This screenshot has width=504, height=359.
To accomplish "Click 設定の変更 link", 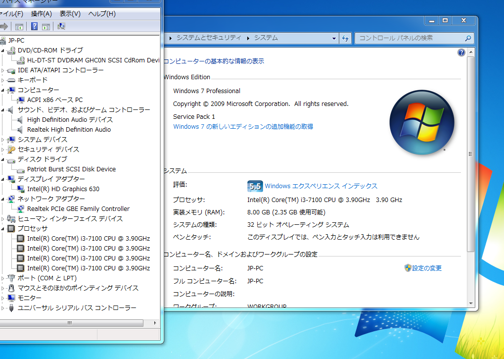I will click(x=426, y=268).
